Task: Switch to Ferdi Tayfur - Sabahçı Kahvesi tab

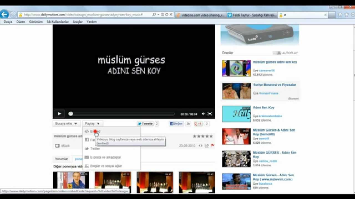Action: [252, 15]
